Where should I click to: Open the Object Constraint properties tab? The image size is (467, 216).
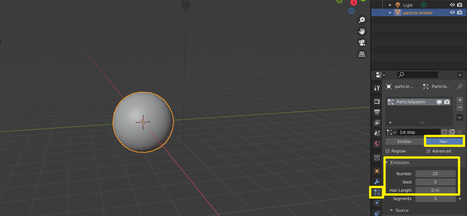point(377,213)
